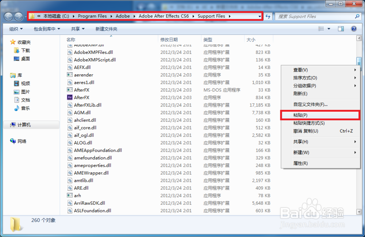
Task: Expand arrow after Support Files breadcrumb
Action: pos(230,16)
